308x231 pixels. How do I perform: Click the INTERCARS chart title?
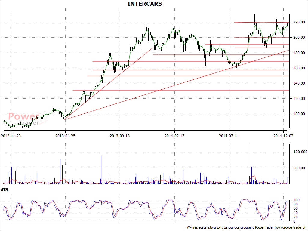(x=145, y=4)
